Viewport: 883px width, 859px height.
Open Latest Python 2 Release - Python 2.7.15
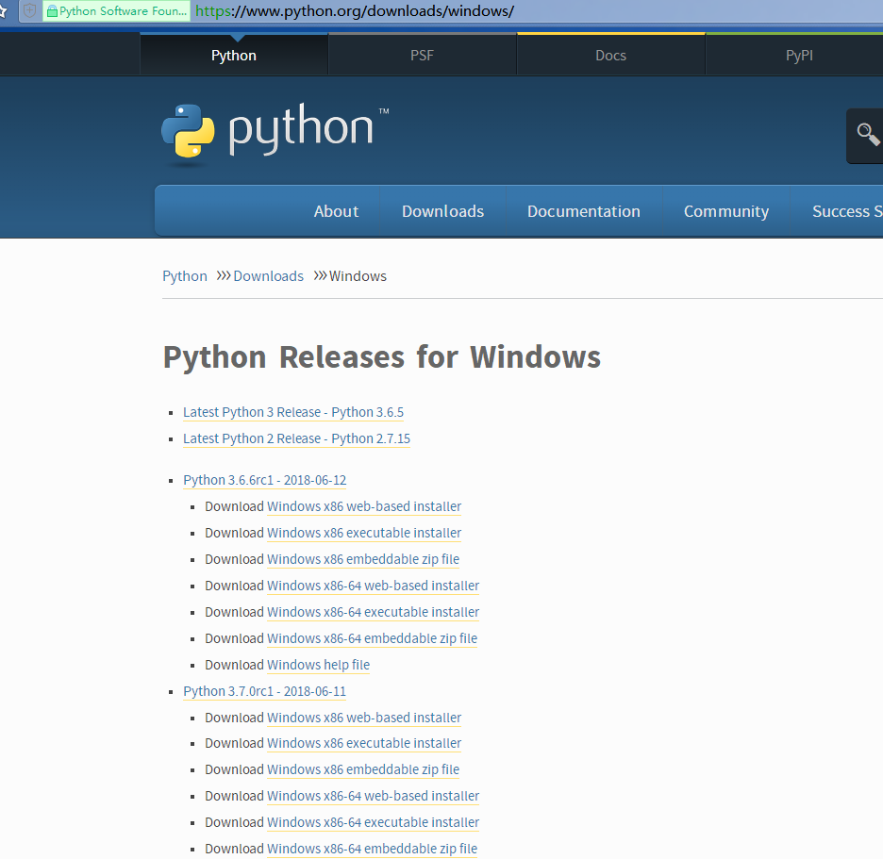point(296,438)
